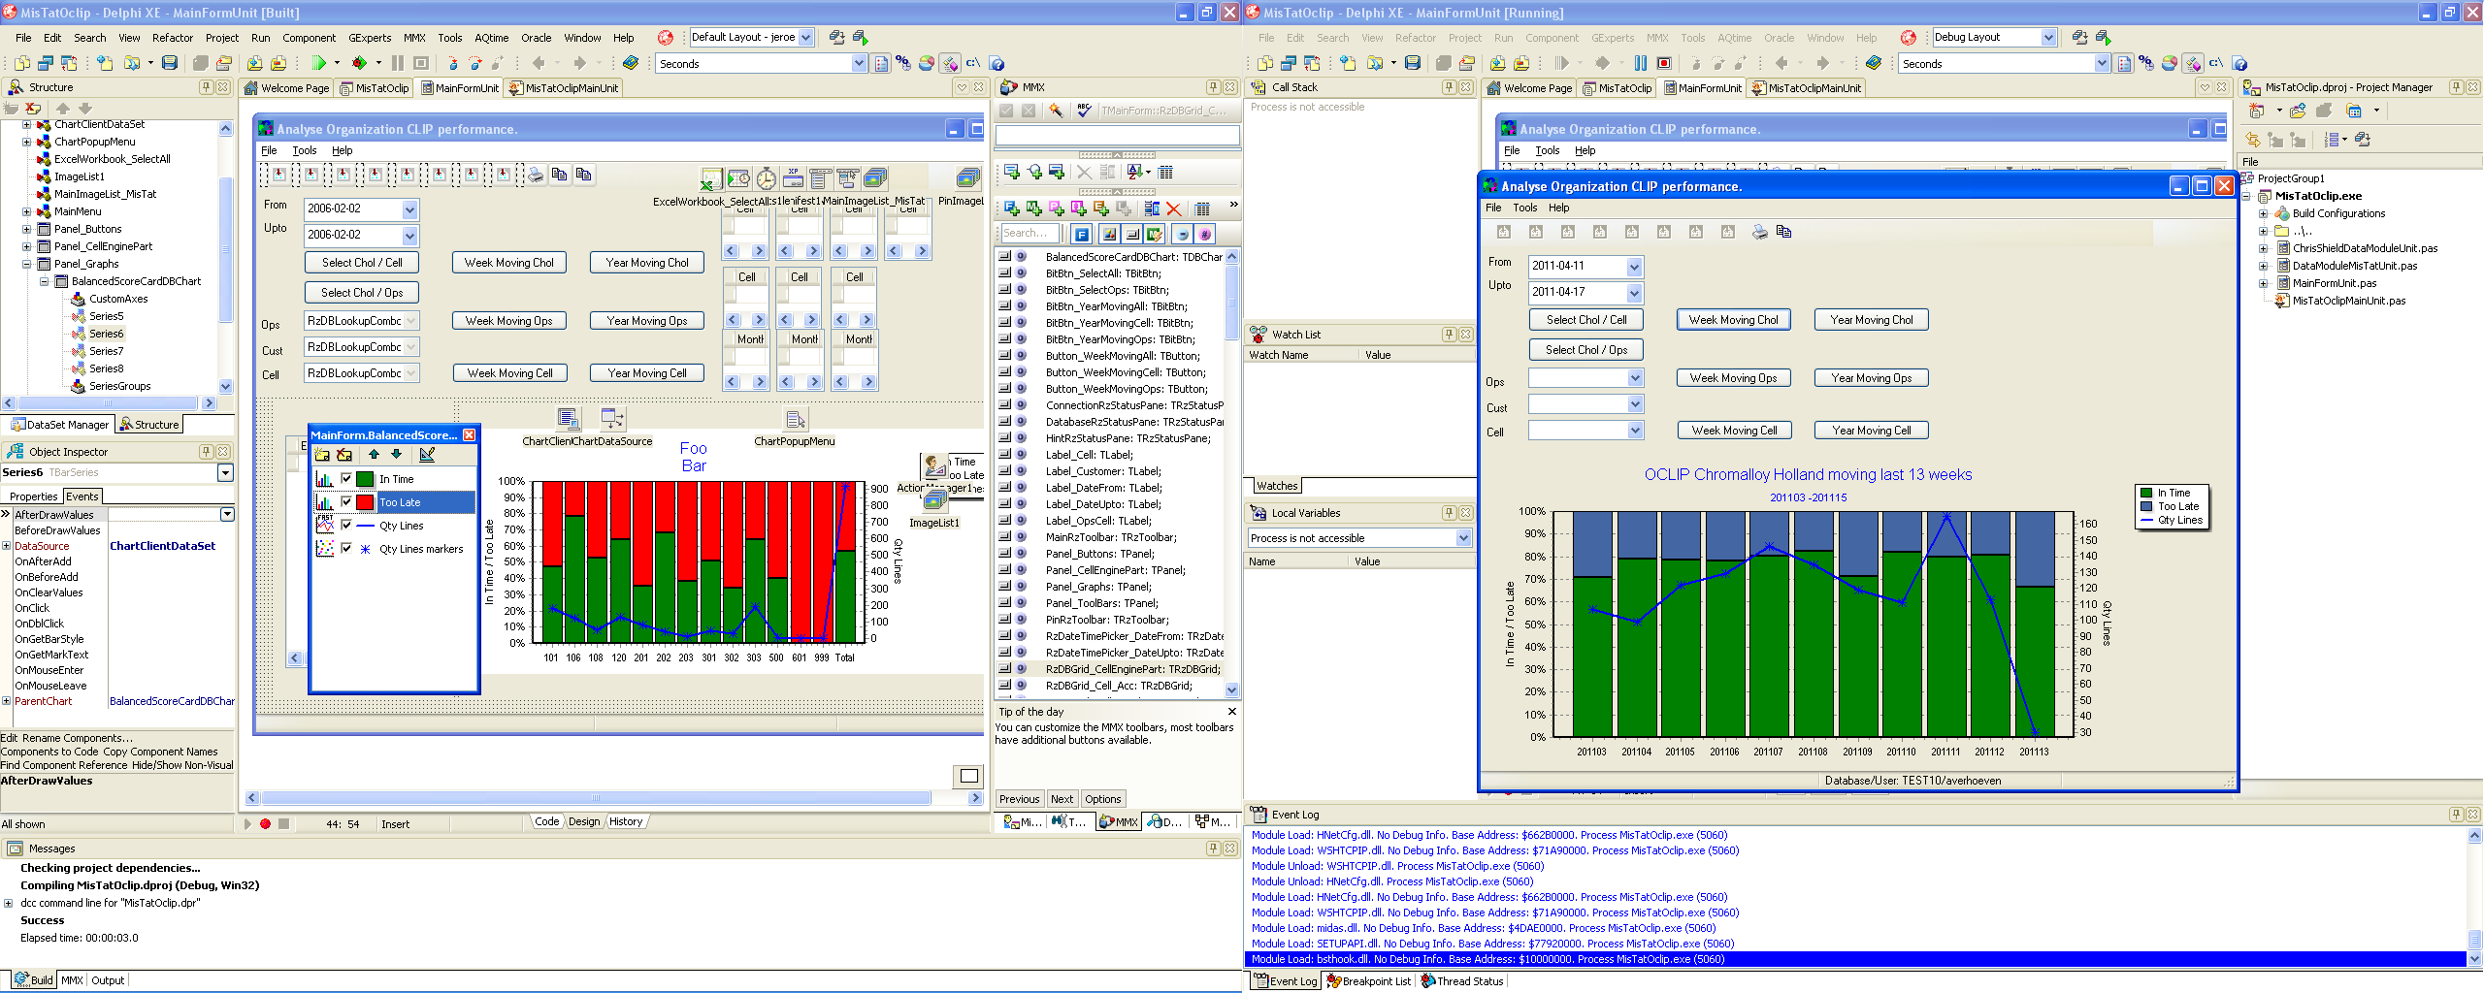Click the MMX Add Field icon

pos(1012,208)
